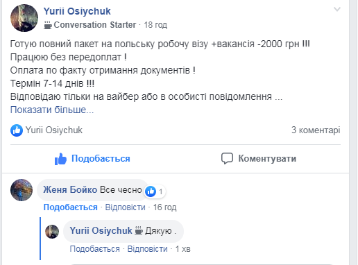358x265 pixels.
Task: View who liked: Yurii Osiychuk reaction name
Action: point(54,130)
